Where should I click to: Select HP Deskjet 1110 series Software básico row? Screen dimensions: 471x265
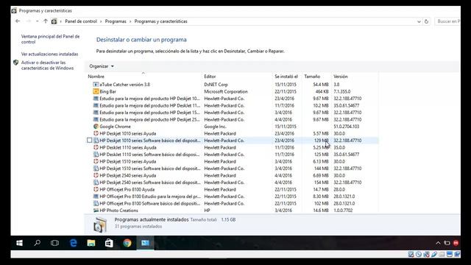(x=233, y=155)
